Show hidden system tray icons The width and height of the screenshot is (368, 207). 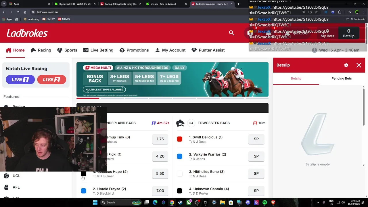tap(318, 202)
